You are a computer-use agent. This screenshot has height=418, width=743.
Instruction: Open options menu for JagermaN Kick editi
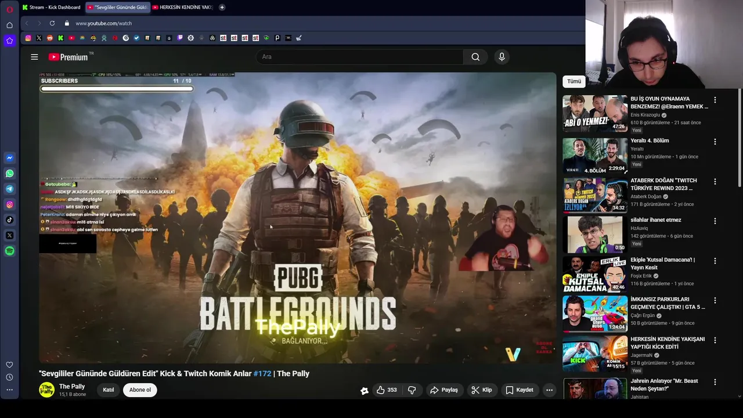715,340
